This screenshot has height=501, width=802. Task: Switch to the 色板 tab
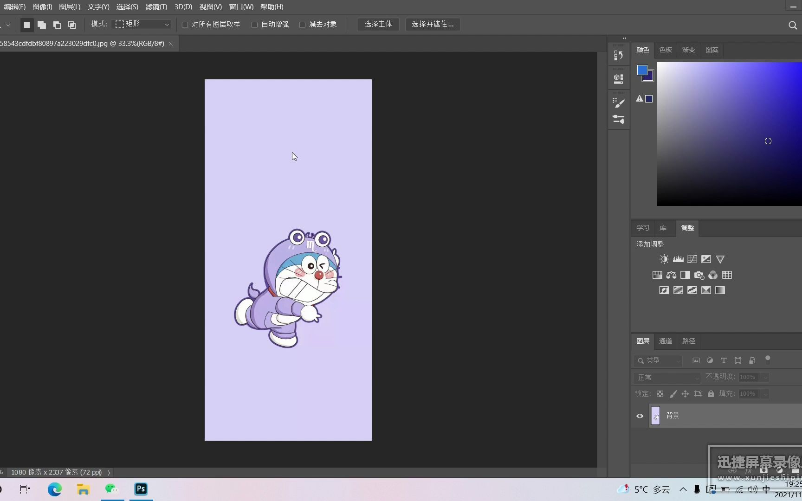point(666,50)
